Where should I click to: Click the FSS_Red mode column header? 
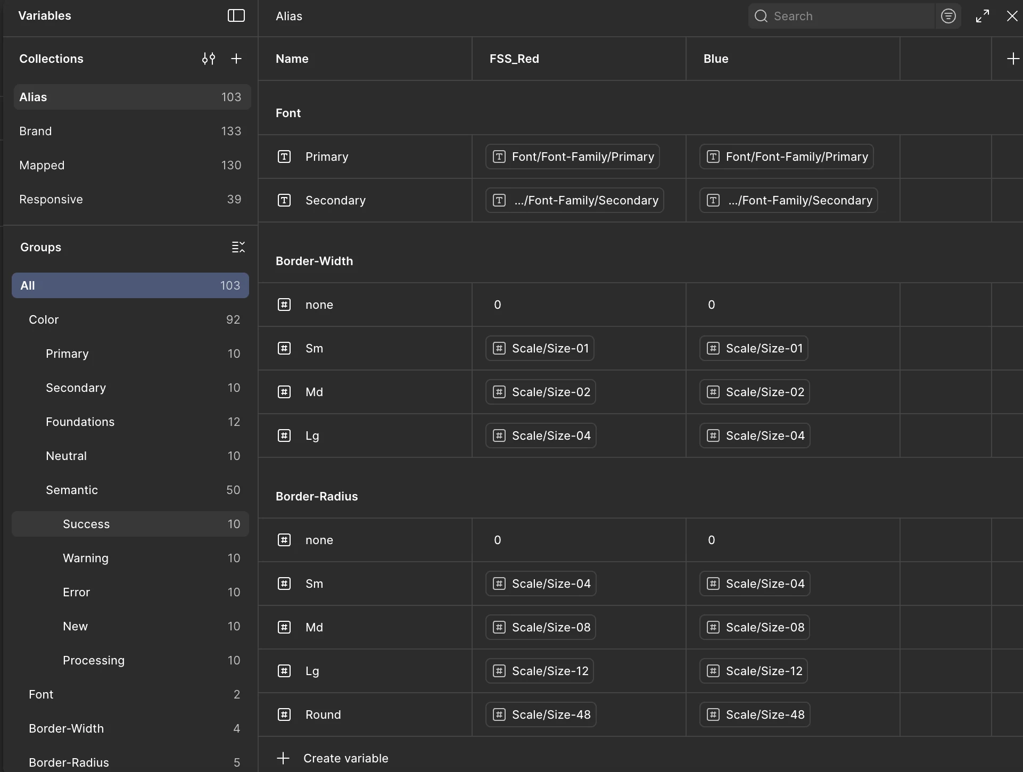[x=579, y=59]
